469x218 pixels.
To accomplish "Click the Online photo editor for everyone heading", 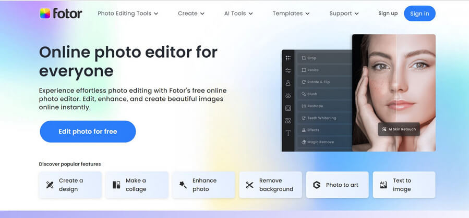I will [x=128, y=62].
